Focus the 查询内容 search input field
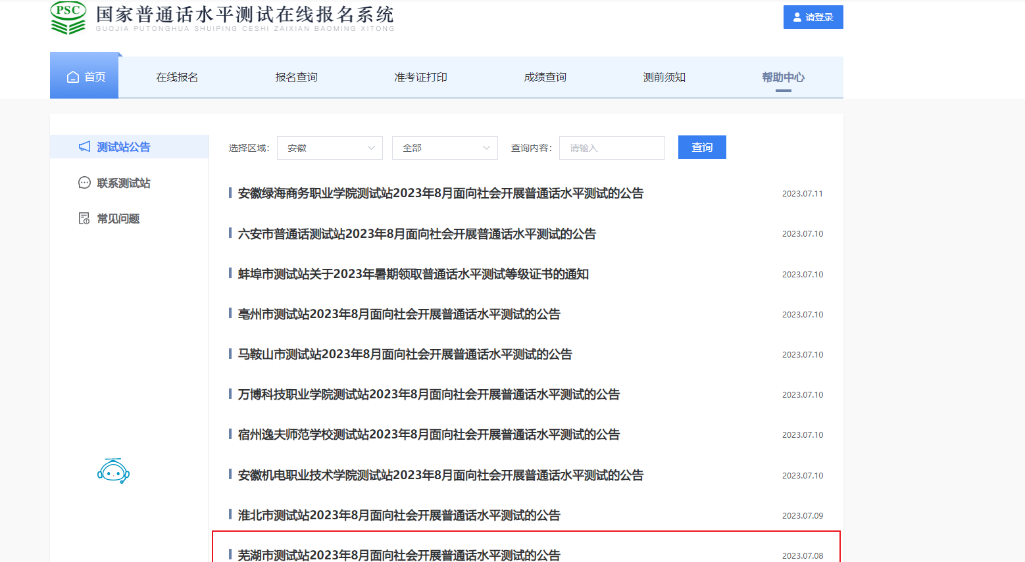 click(x=612, y=148)
